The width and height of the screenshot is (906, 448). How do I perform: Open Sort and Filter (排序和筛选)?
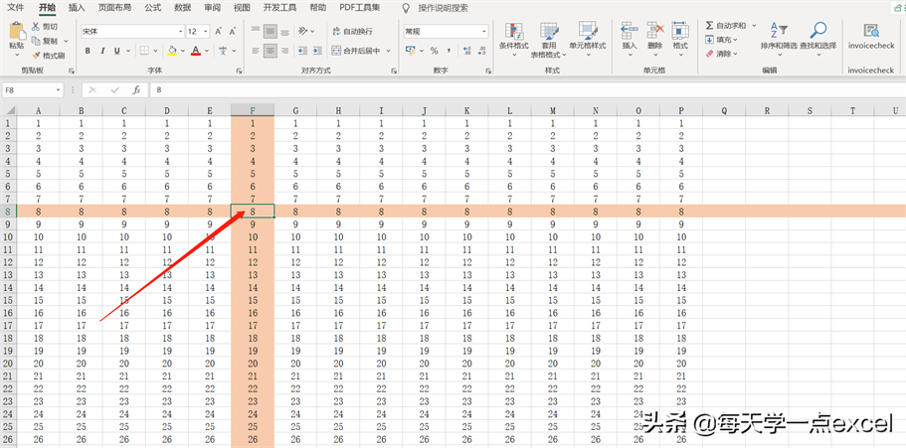(778, 32)
